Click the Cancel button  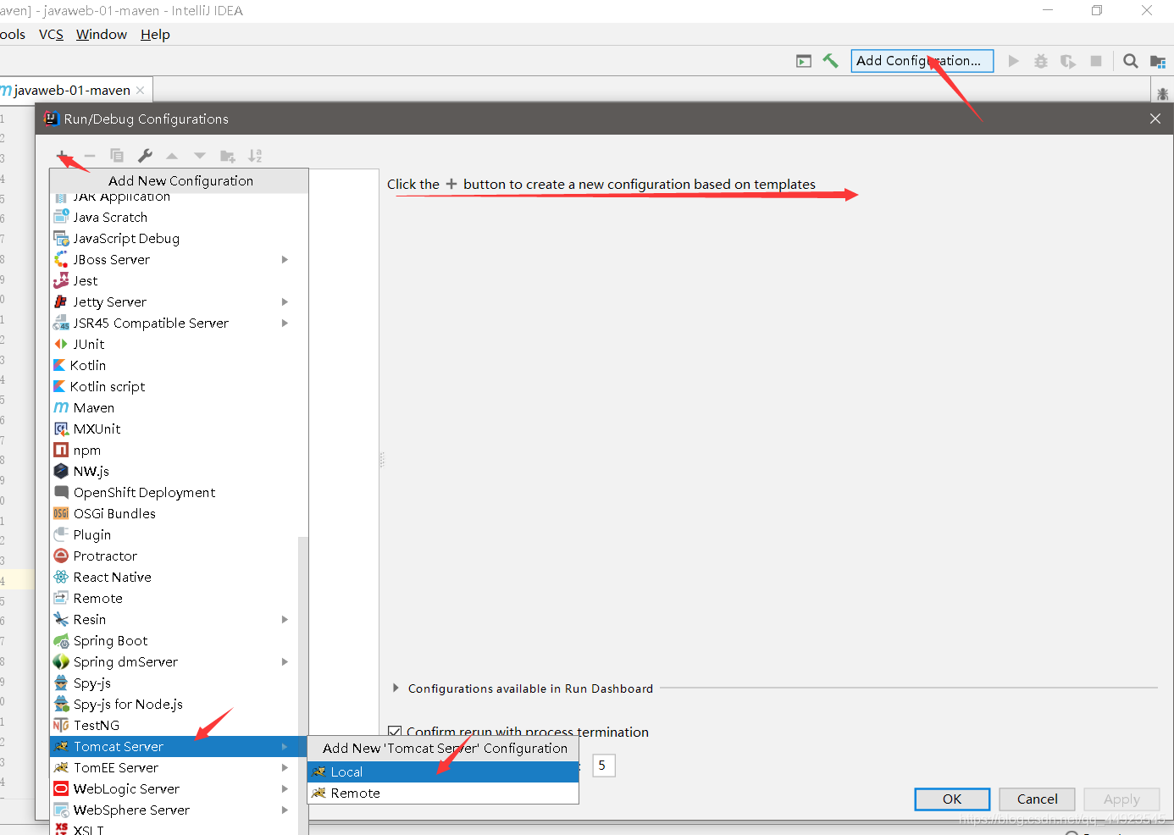(x=1037, y=799)
